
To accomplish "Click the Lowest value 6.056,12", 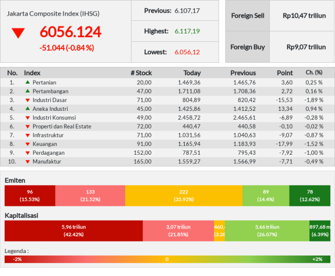I will tap(187, 52).
